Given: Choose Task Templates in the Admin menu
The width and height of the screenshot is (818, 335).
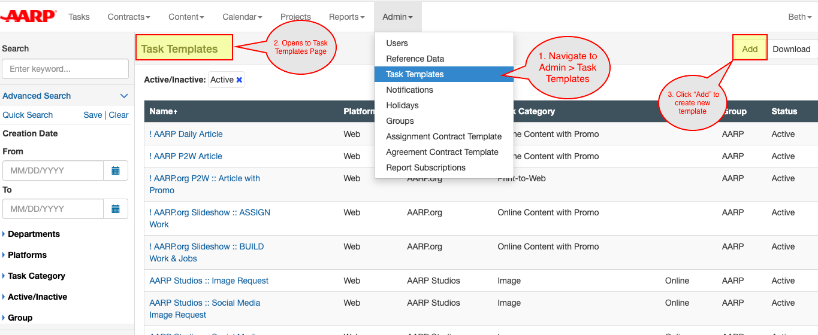Looking at the screenshot, I should tap(444, 74).
